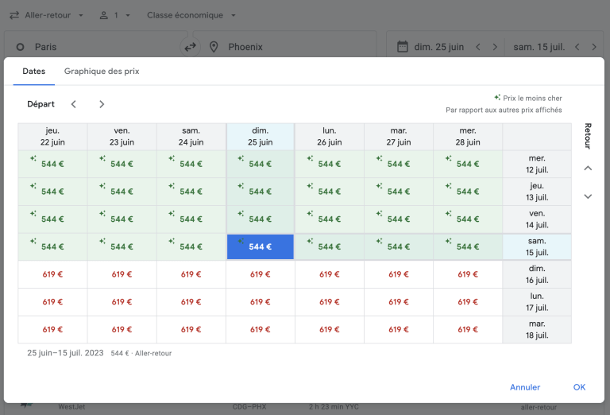Select the mer. 28 juin column header
This screenshot has width=610, height=415.
point(468,137)
